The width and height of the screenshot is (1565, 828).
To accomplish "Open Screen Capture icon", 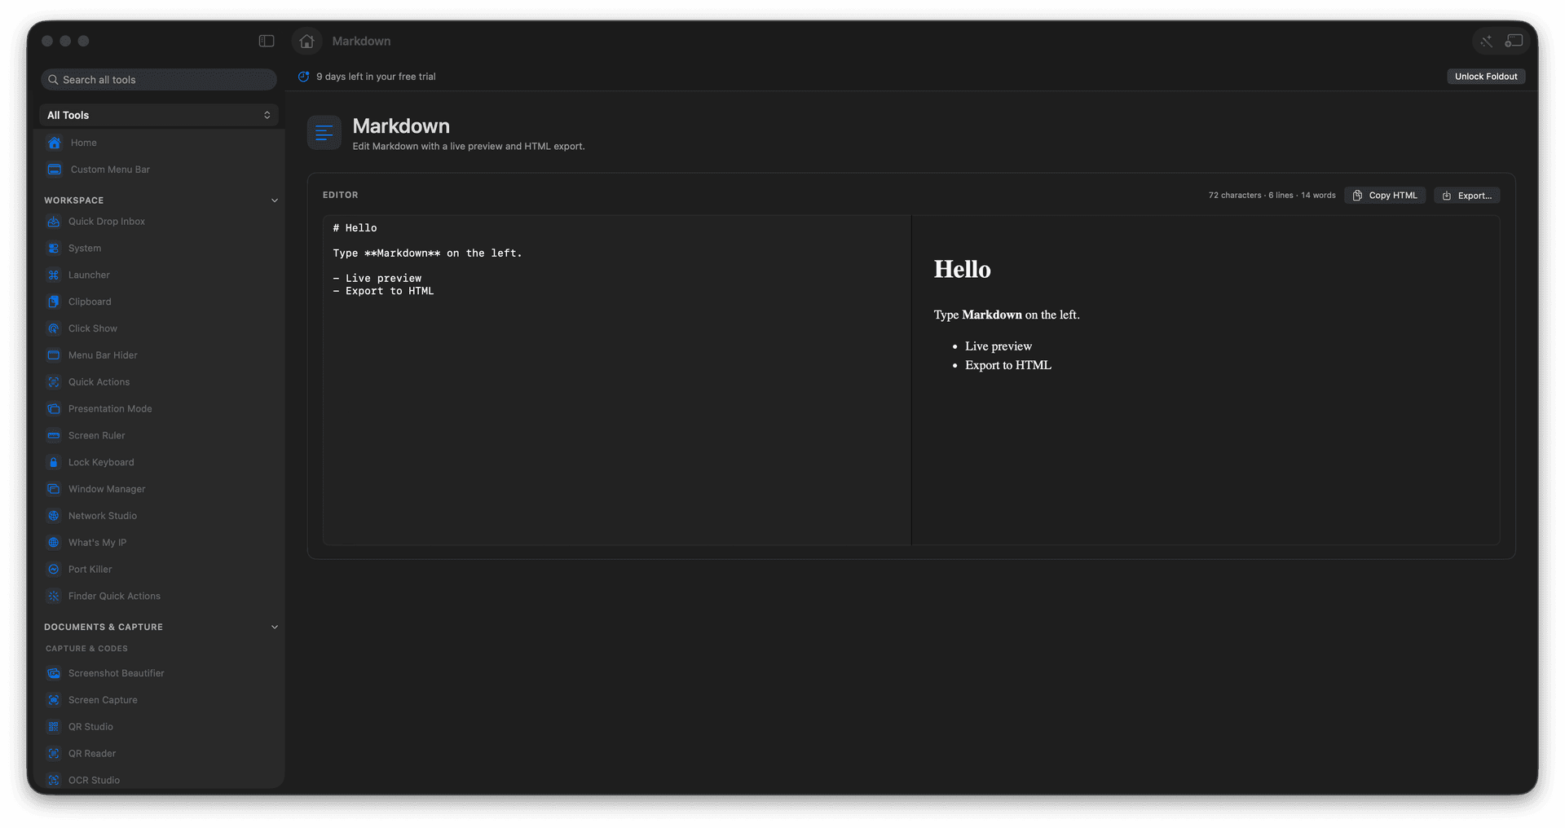I will click(54, 700).
